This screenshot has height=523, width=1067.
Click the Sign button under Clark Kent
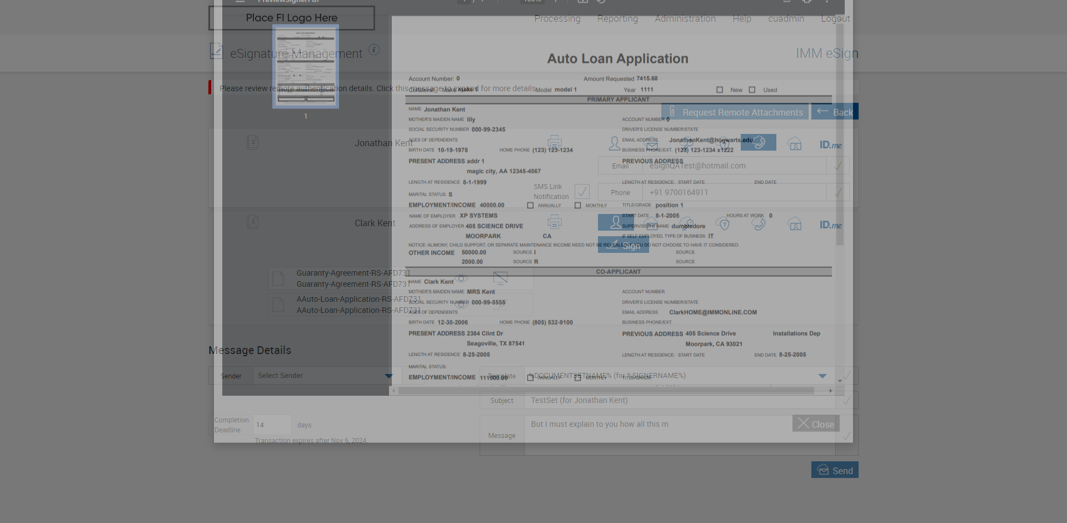click(624, 245)
